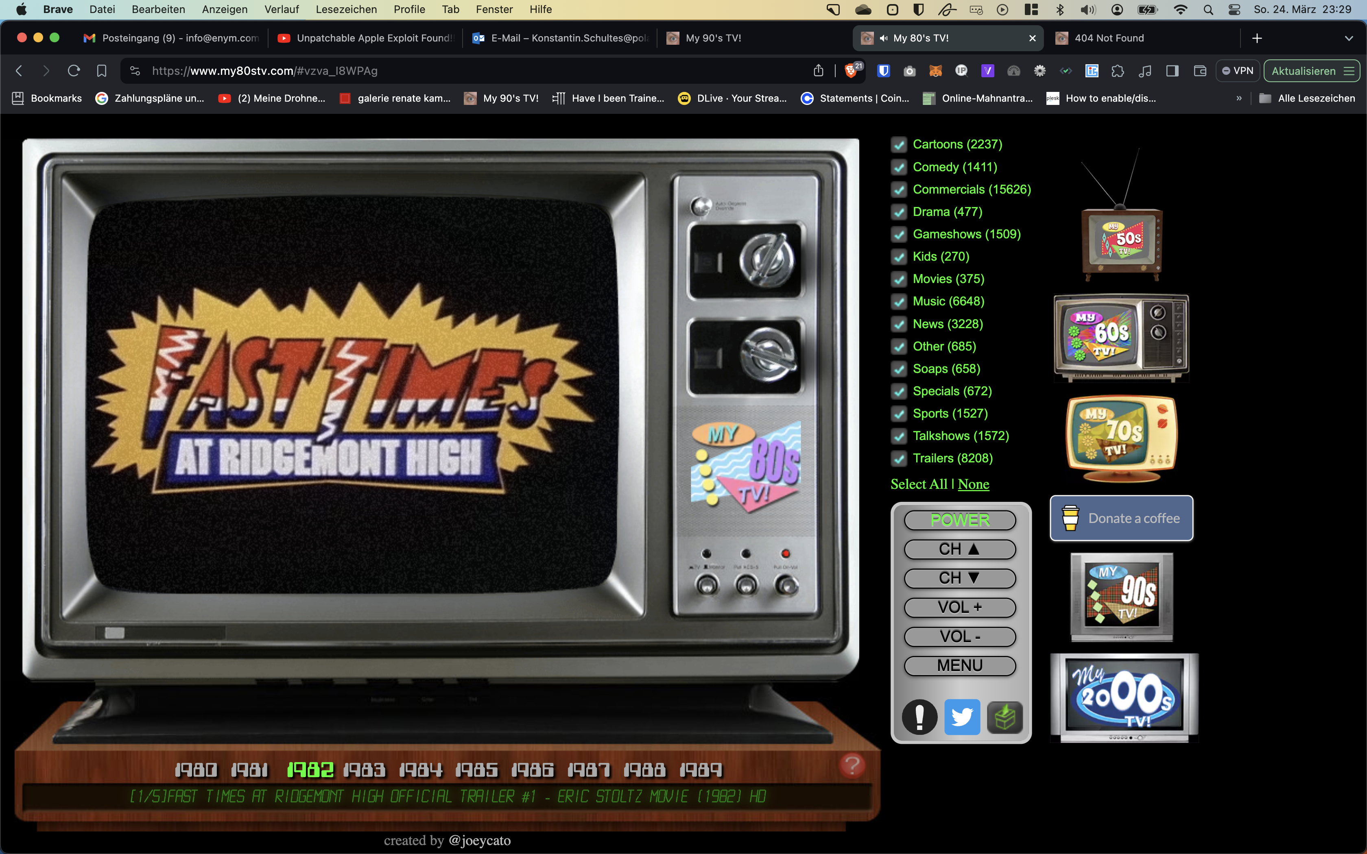The height and width of the screenshot is (854, 1367).
Task: Uncheck the Cartoons (2237) checkbox
Action: tap(899, 145)
